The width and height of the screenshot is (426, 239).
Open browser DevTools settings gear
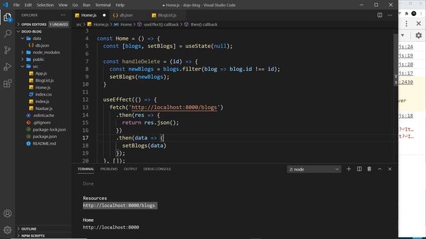point(419,35)
